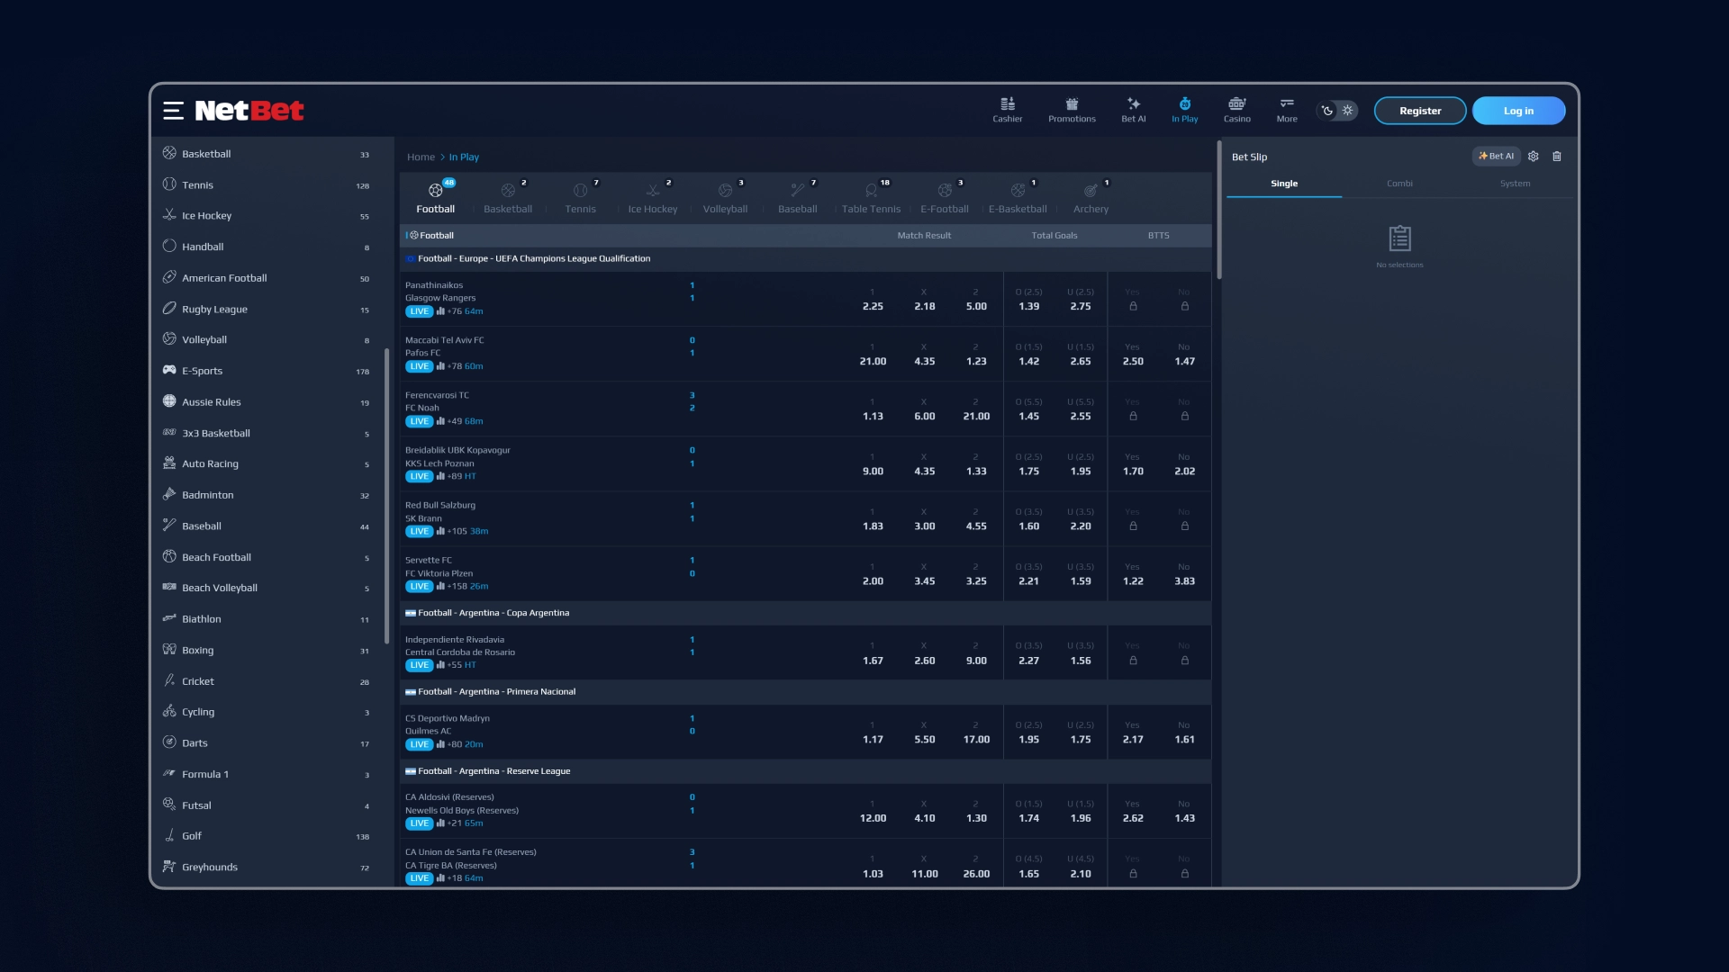Collapse the Copa Argentina league group

pos(805,613)
